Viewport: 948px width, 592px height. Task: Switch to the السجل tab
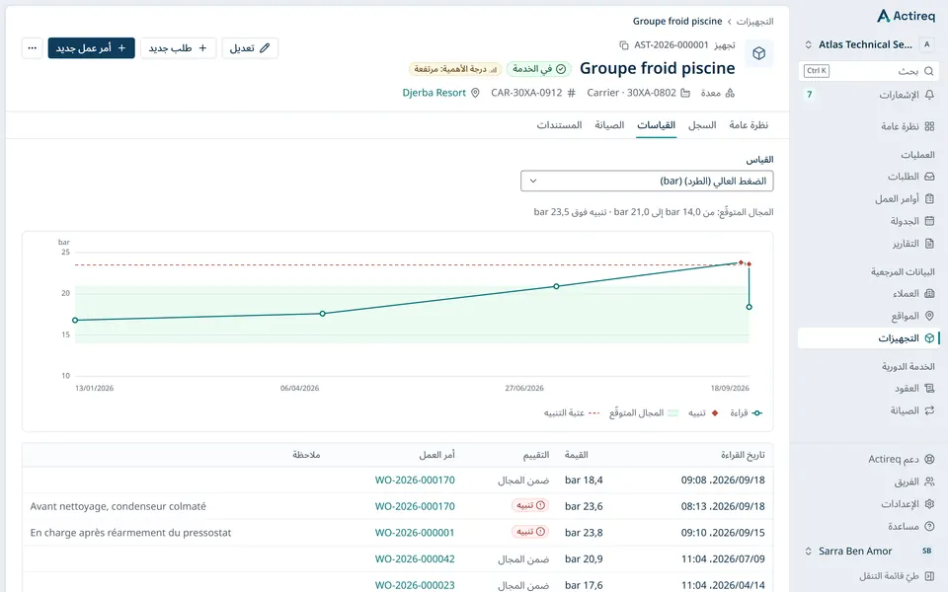[x=702, y=125]
